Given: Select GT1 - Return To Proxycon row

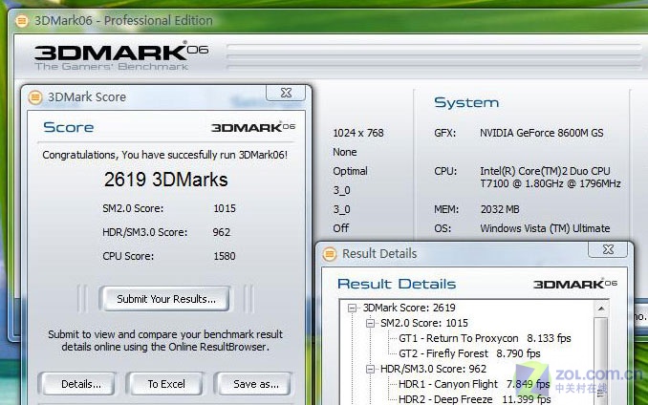Looking at the screenshot, I should point(485,338).
